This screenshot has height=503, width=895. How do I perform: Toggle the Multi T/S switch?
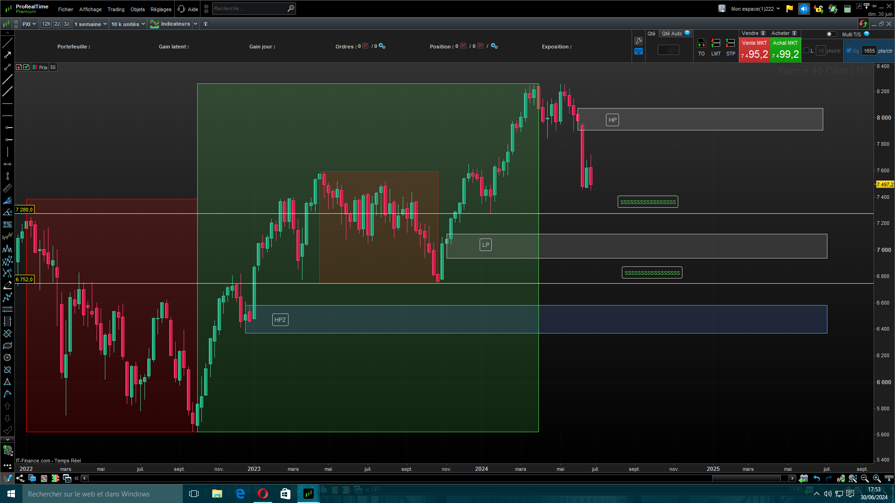coord(831,34)
